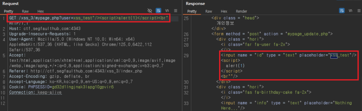Switch to the Hex tab in Response panel
Image resolution: width=362 pixels, height=111 pixels.
(224, 11)
